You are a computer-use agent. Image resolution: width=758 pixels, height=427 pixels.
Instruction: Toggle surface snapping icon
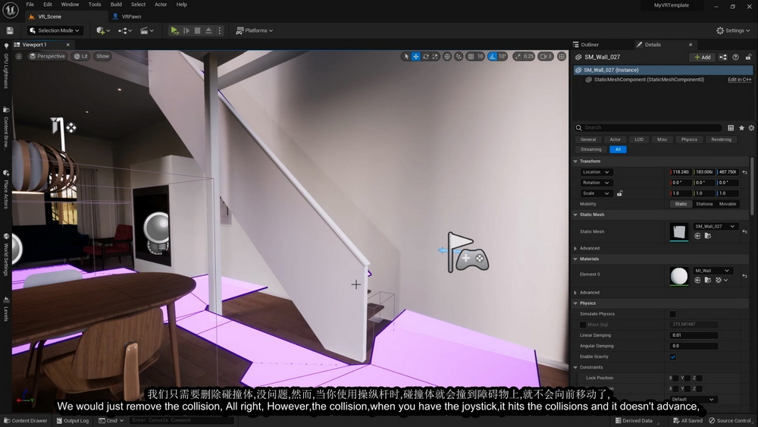click(x=459, y=57)
